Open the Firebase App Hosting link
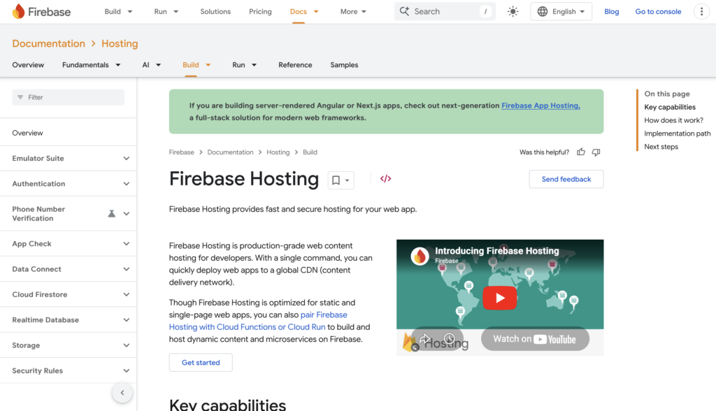Viewport: 716px width, 411px height. 539,106
